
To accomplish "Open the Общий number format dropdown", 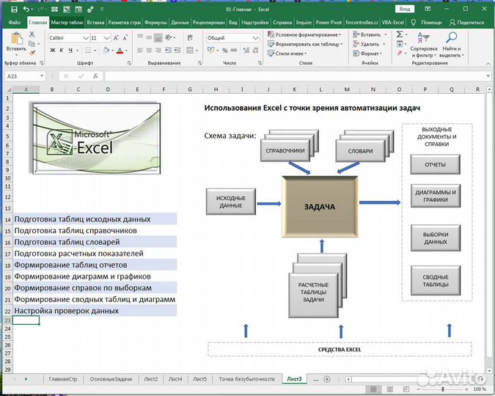I will [x=255, y=38].
